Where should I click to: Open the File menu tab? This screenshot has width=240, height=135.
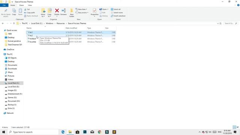point(4,5)
